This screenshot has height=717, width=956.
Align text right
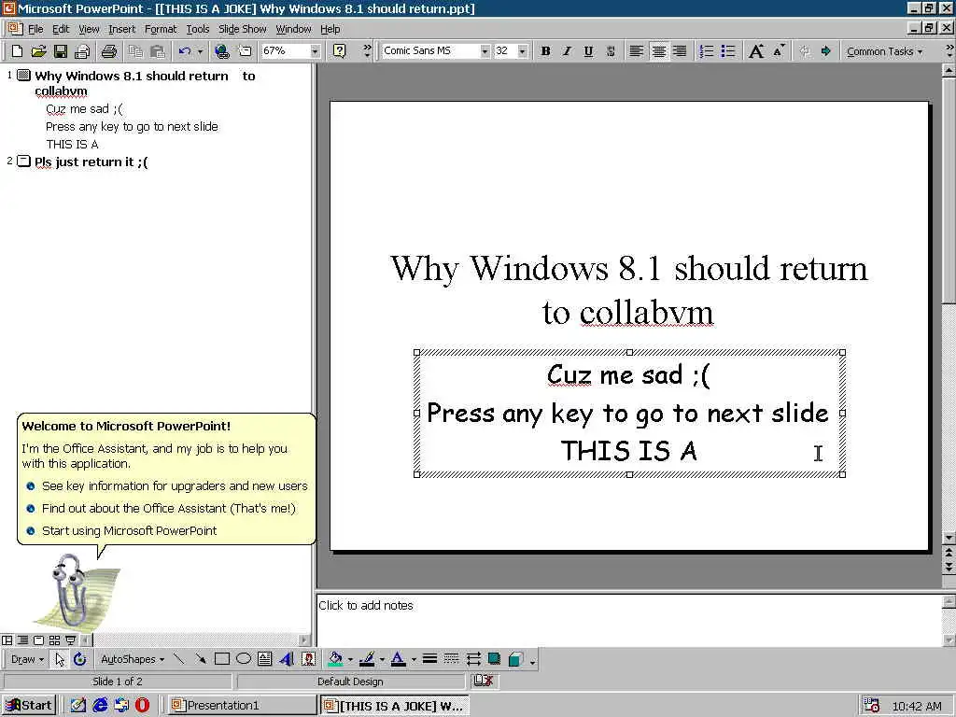click(x=680, y=51)
